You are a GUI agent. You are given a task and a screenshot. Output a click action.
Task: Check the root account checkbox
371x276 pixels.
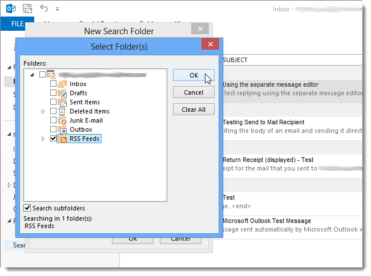click(x=42, y=75)
